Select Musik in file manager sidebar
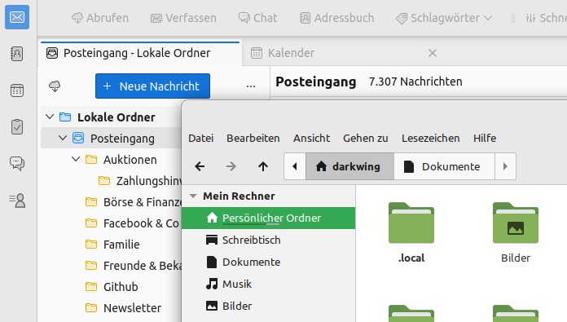567x322 pixels. coord(268,284)
